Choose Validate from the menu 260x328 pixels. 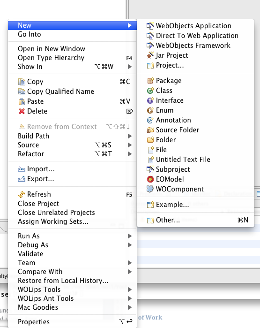(x=72, y=254)
